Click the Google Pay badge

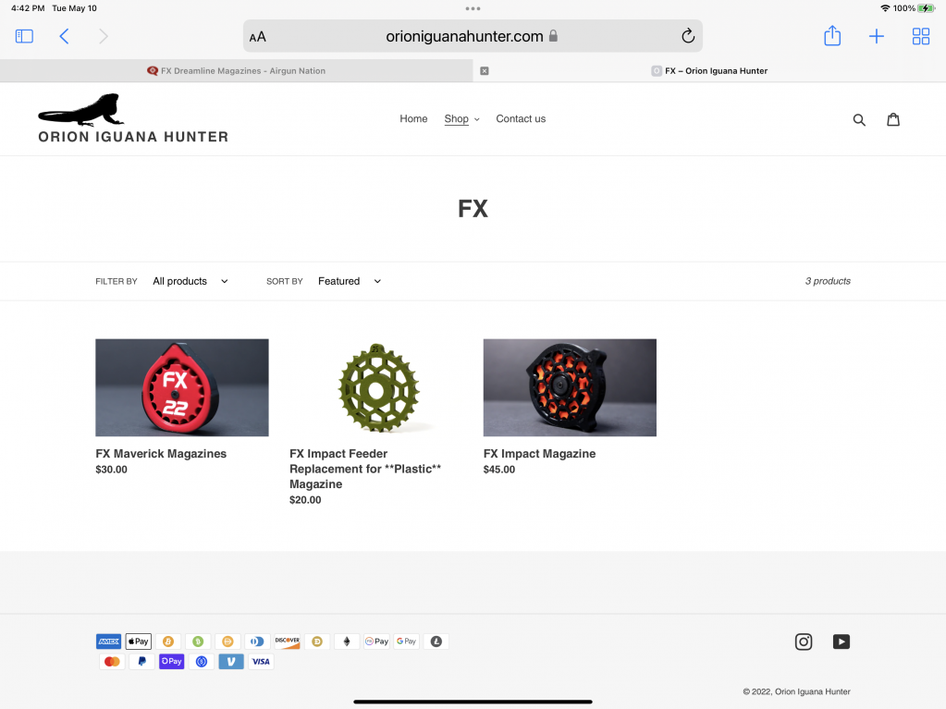[406, 642]
